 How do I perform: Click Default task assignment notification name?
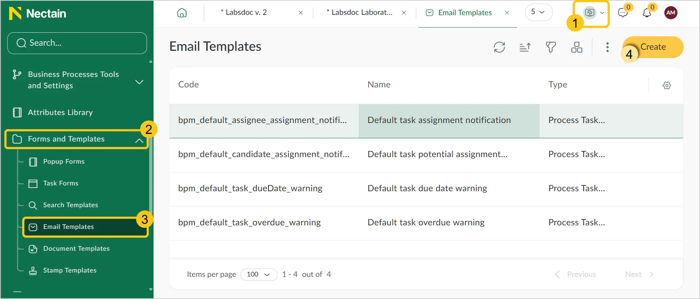pyautogui.click(x=439, y=120)
